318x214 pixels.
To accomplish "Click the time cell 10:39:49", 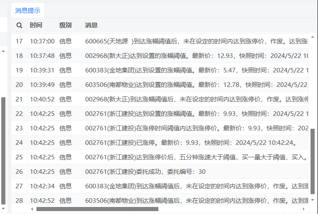I will pyautogui.click(x=42, y=84).
